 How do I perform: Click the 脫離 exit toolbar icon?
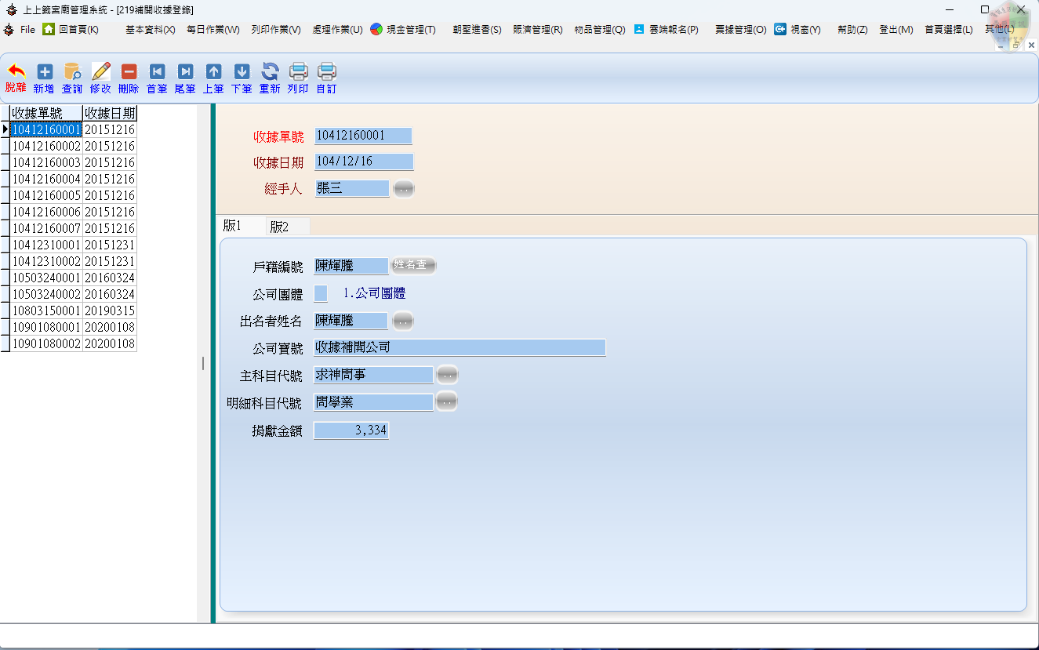coord(16,72)
